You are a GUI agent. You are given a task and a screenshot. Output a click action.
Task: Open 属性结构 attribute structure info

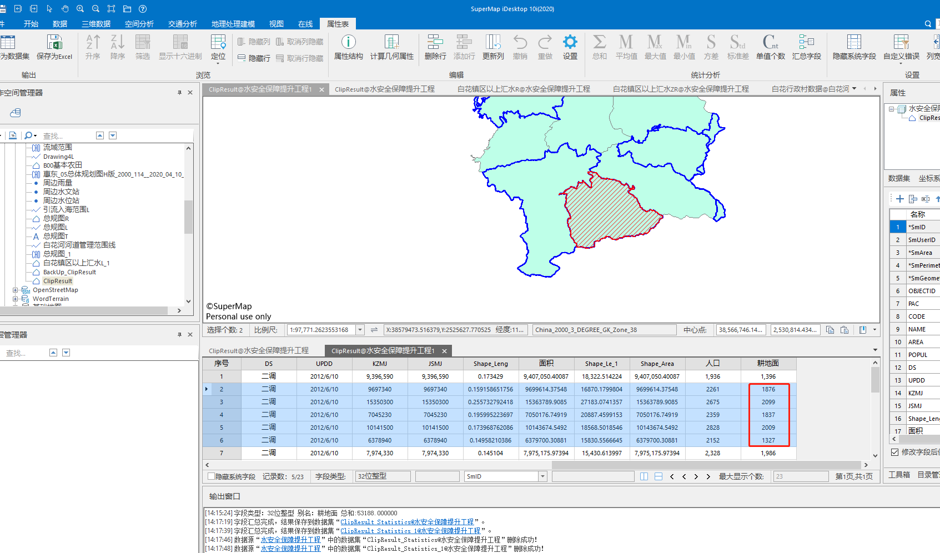[x=348, y=47]
